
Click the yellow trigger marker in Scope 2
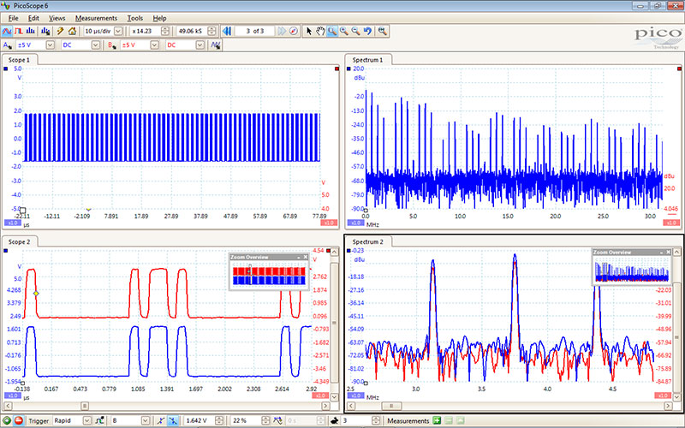36,294
